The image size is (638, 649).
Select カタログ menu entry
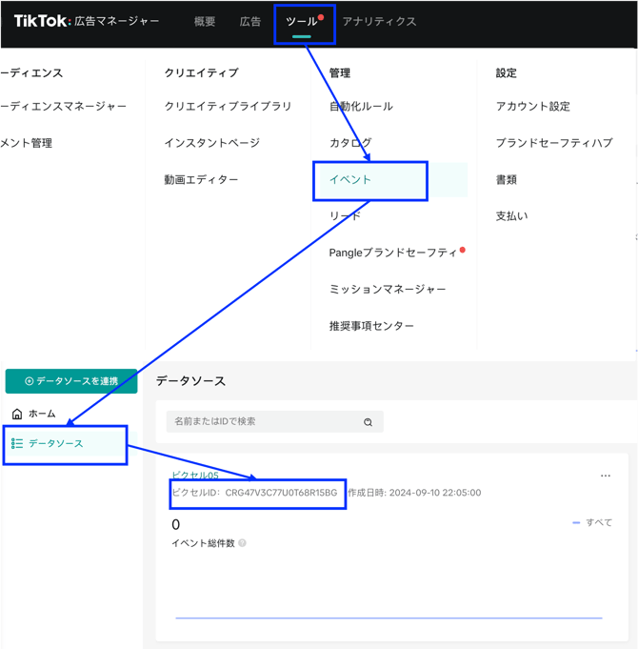tap(350, 143)
